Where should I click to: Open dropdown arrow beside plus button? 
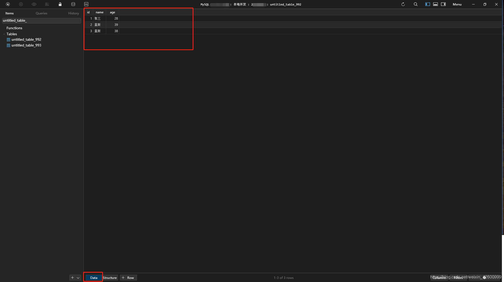click(78, 278)
